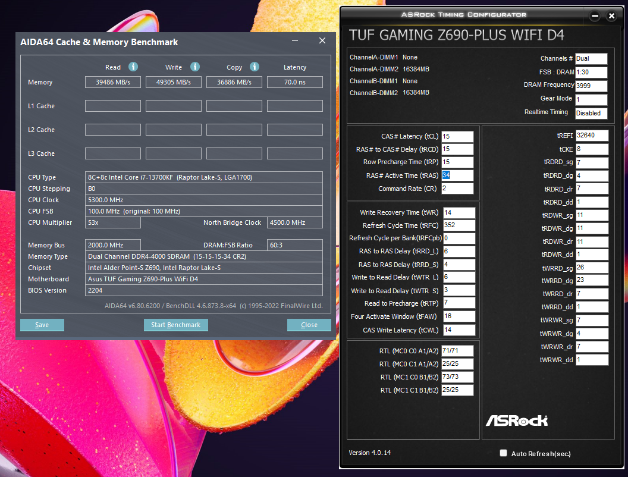Click the Version 4.0.14 text

[x=370, y=453]
